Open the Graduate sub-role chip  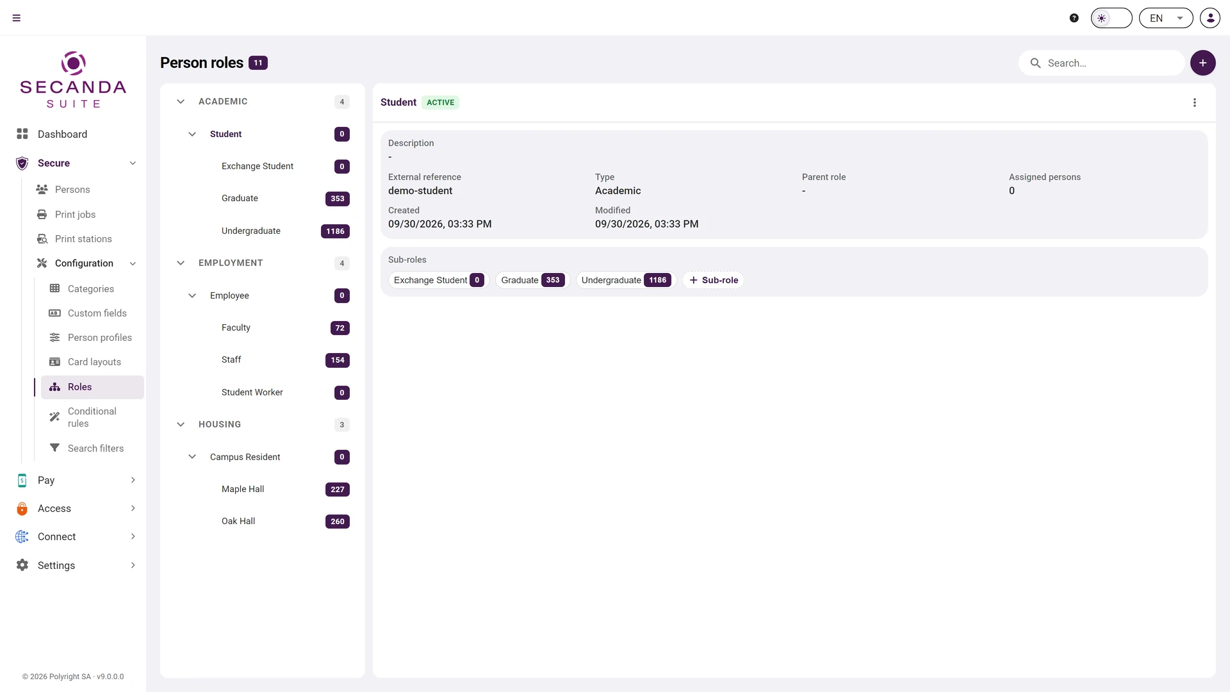coord(532,280)
